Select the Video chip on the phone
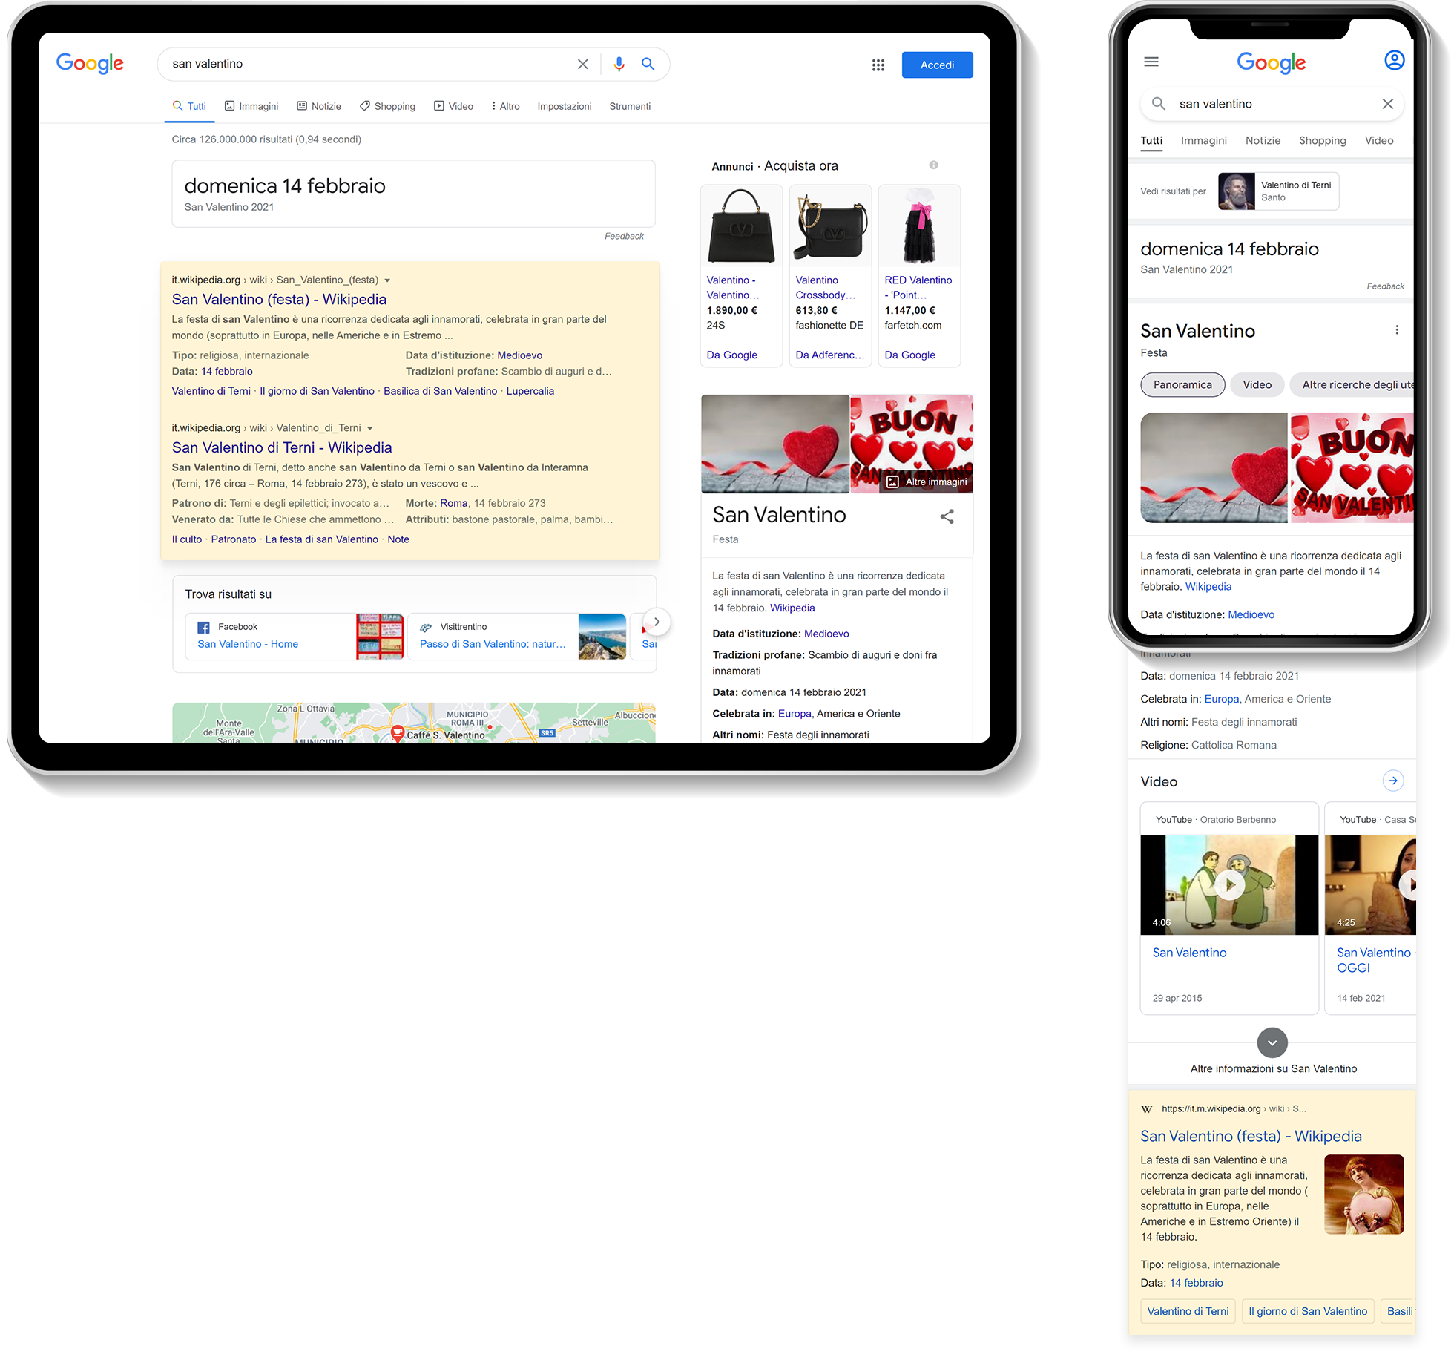Screen dimensions: 1454x1360 (x=1257, y=384)
